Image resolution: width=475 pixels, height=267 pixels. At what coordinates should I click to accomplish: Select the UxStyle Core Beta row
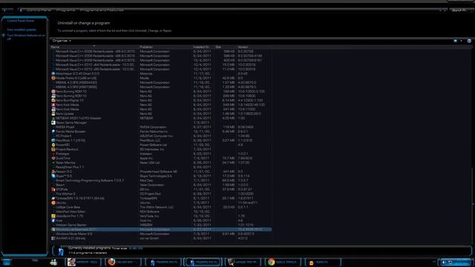tap(161, 208)
